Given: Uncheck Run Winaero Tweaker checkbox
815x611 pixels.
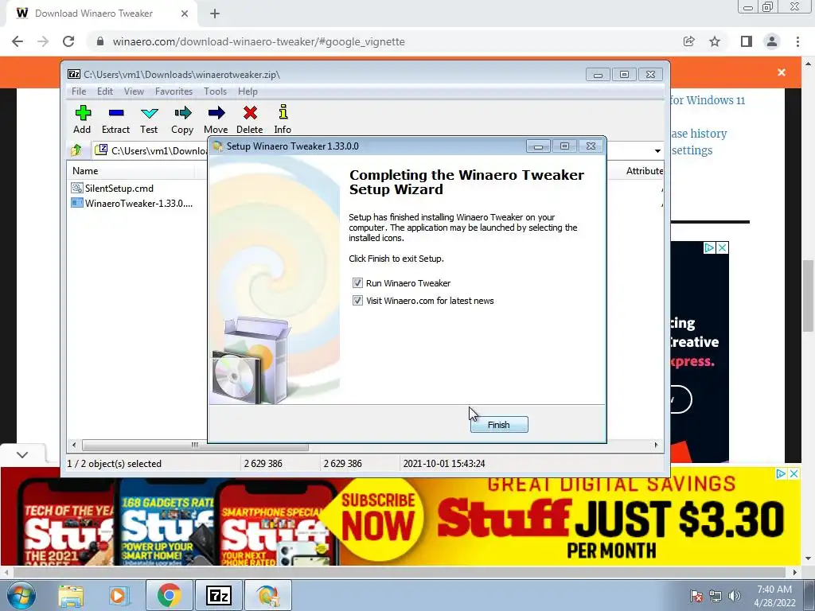Looking at the screenshot, I should (357, 283).
